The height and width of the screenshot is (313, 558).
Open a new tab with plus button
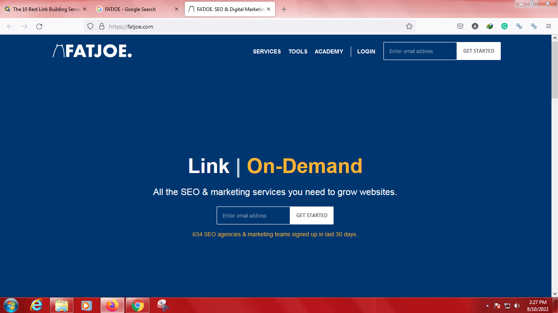[284, 9]
